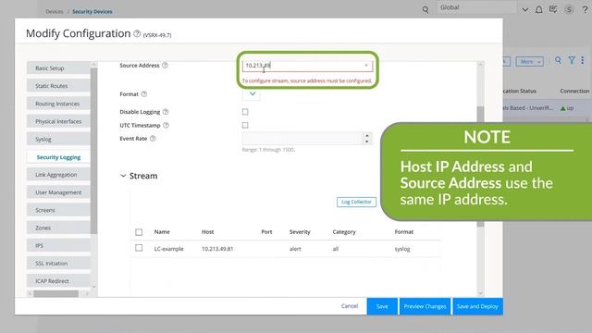Click Cancel to discard changes
The height and width of the screenshot is (333, 592).
pyautogui.click(x=350, y=306)
